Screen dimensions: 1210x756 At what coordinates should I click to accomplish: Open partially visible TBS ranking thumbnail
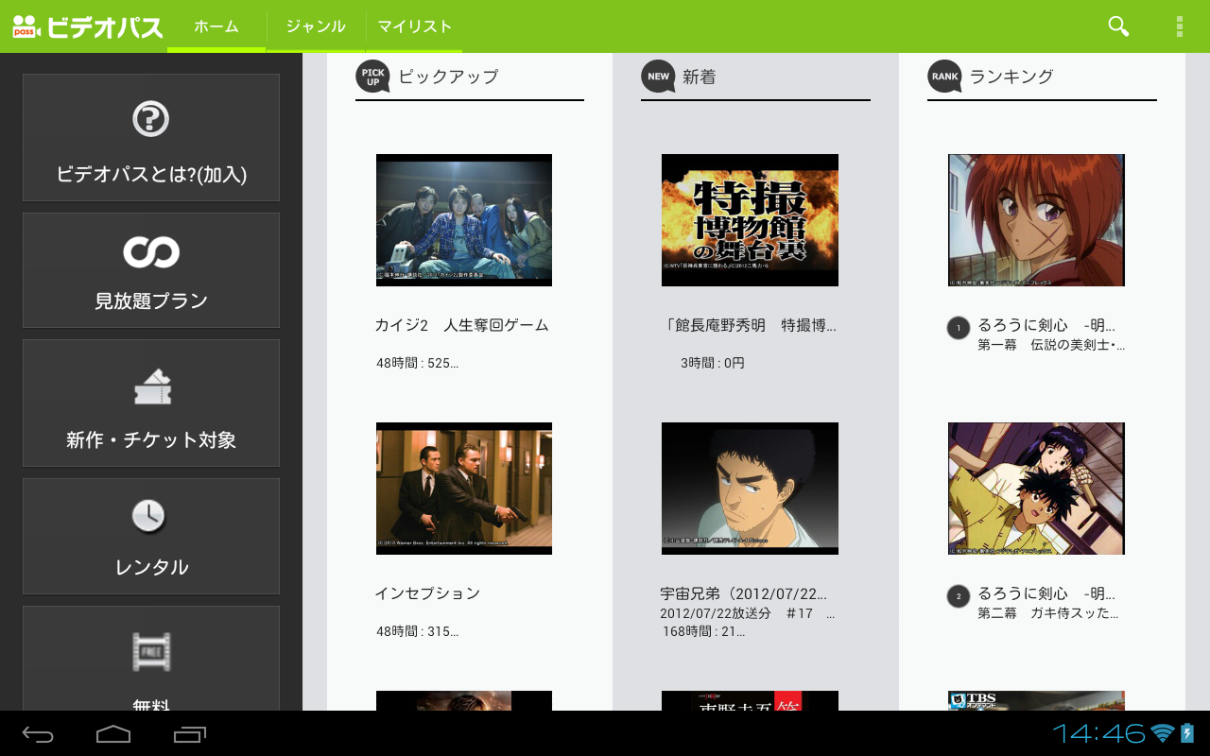[x=1036, y=700]
